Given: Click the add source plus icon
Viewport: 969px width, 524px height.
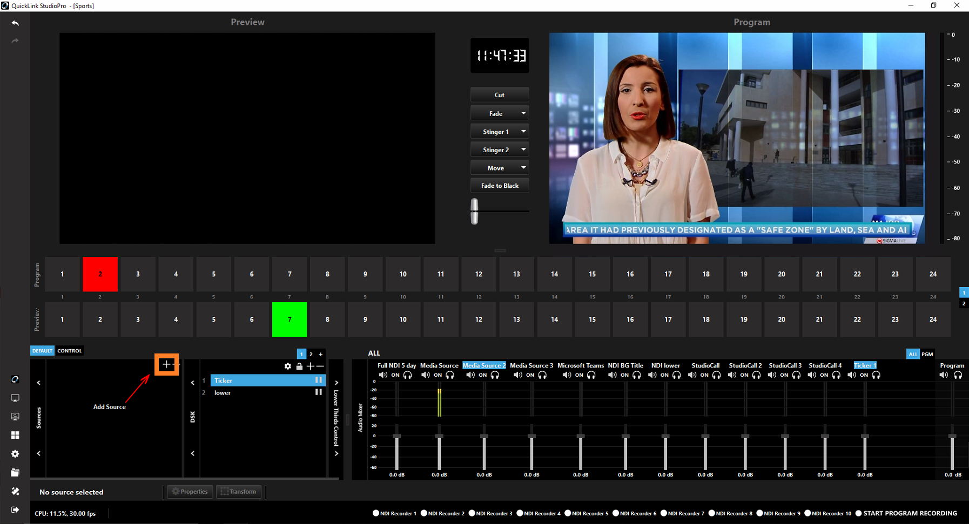Looking at the screenshot, I should (166, 365).
